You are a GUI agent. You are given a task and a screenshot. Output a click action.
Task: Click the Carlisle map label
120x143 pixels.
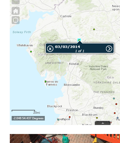[x=66, y=16]
